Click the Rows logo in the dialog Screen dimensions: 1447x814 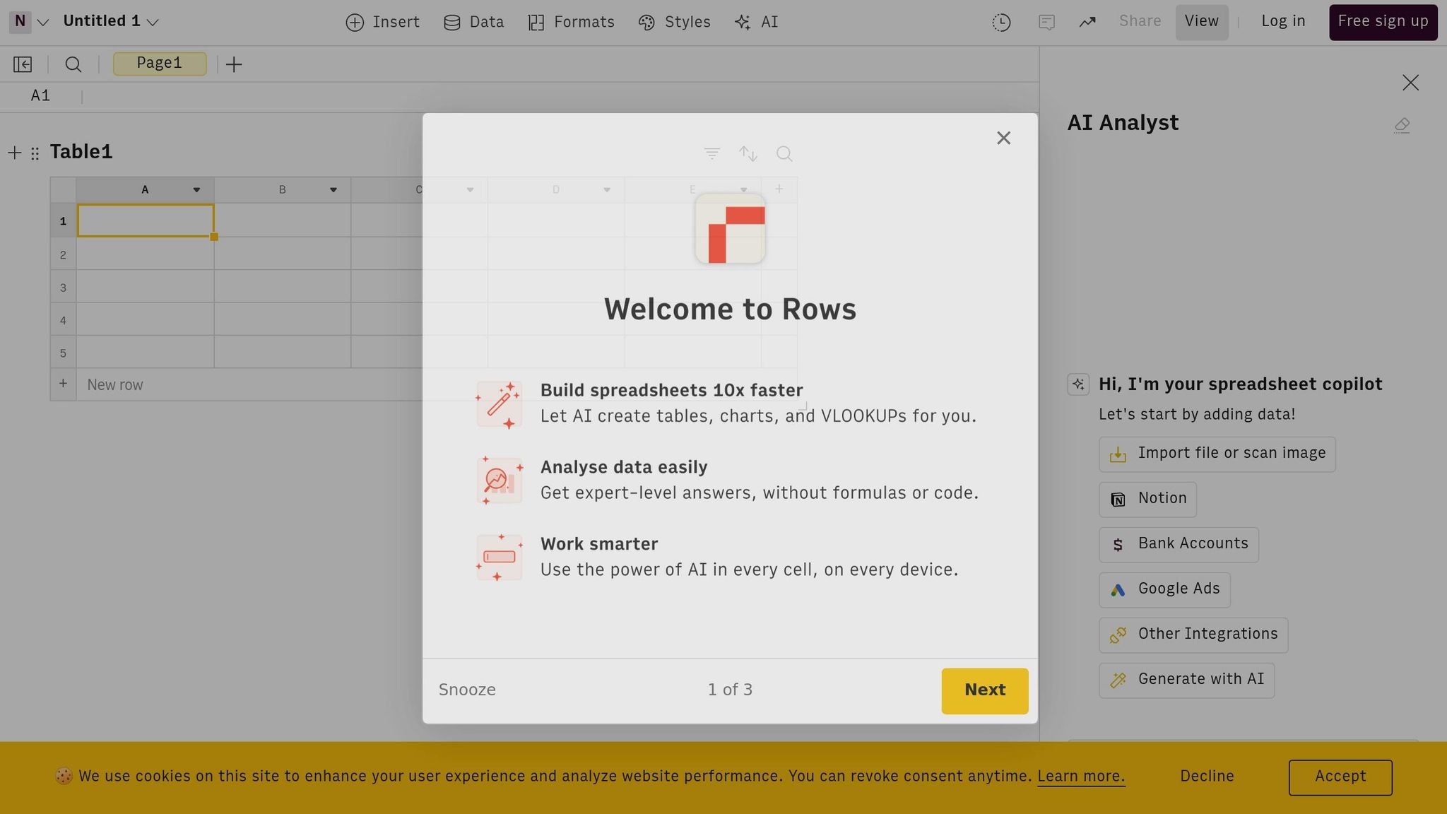pyautogui.click(x=730, y=229)
